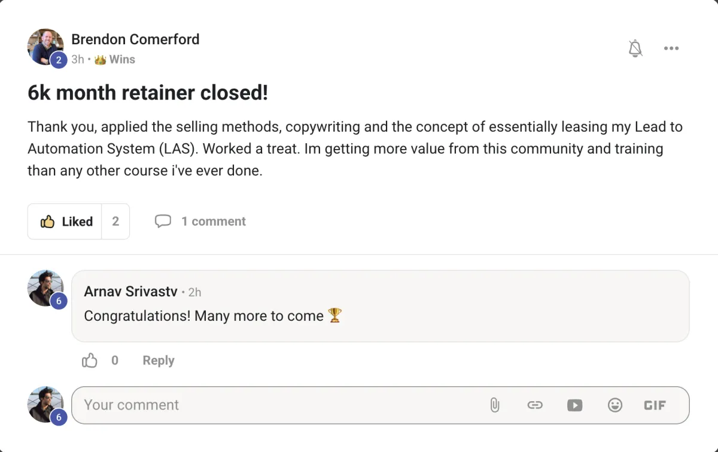Unlike the post via the Liked button

pyautogui.click(x=65, y=222)
